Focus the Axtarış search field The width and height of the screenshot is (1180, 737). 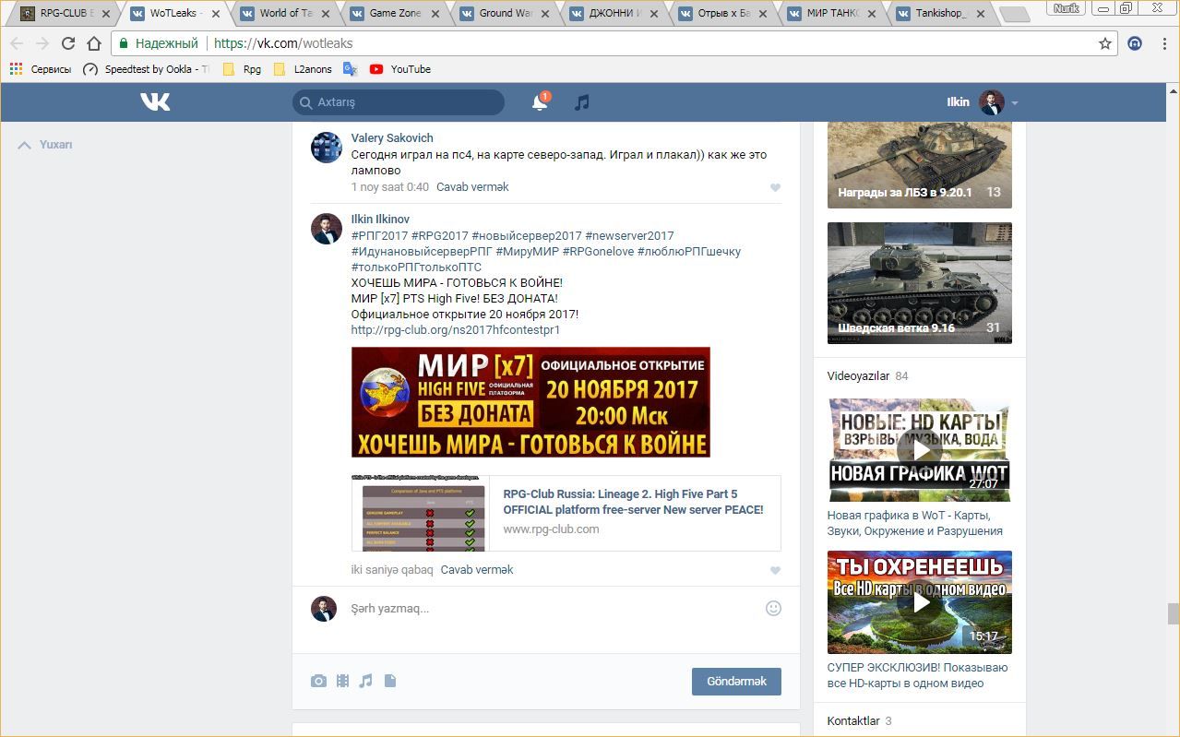399,102
